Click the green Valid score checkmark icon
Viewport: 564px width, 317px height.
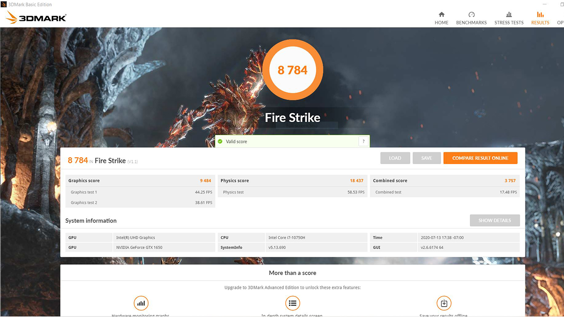pos(220,142)
